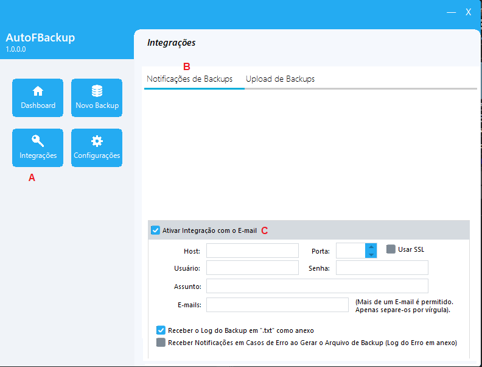Open the Configurações gear tile
The image size is (482, 367).
pyautogui.click(x=97, y=148)
